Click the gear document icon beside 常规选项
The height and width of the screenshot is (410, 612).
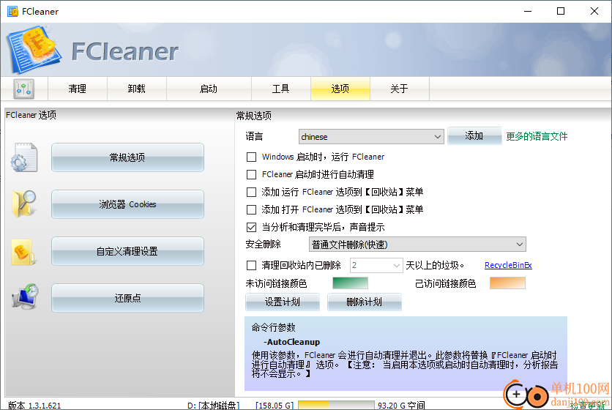(24, 157)
